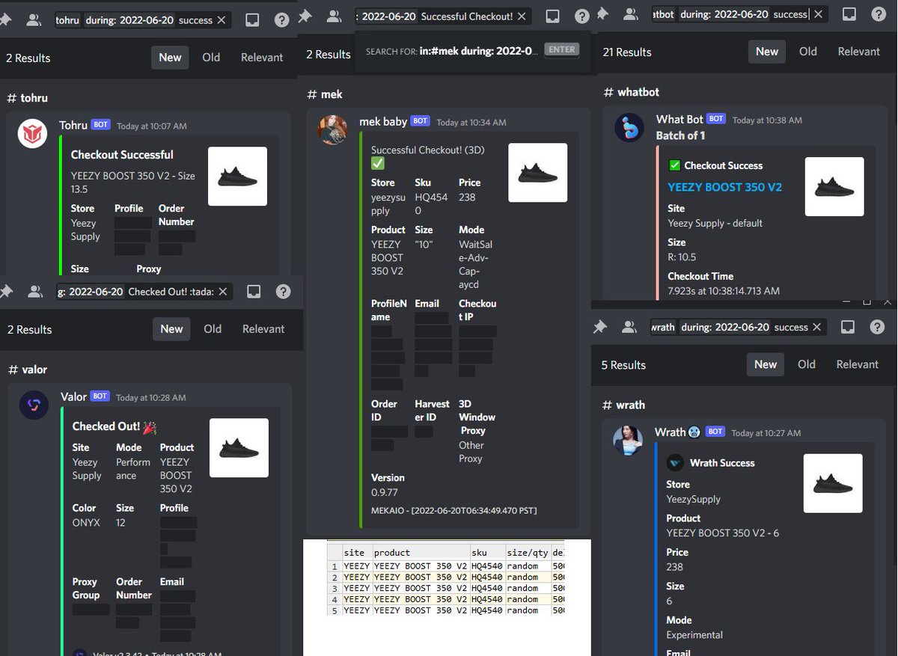Show member list in wrath panel
This screenshot has height=656, width=898.
[629, 327]
